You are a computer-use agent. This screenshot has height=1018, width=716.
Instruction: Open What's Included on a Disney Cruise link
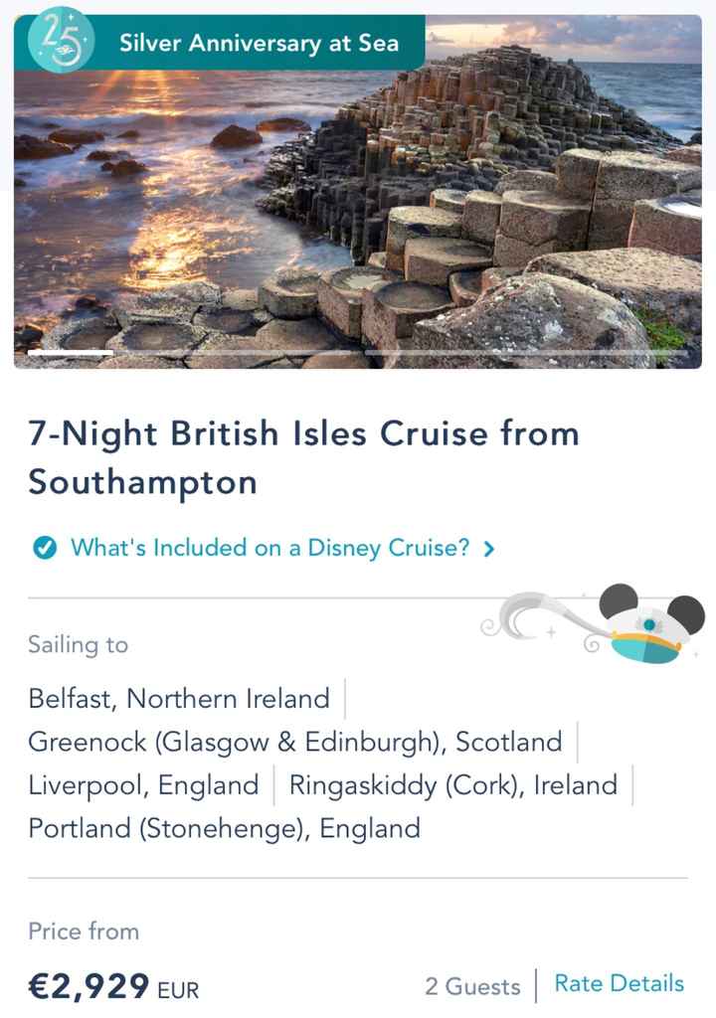point(269,548)
